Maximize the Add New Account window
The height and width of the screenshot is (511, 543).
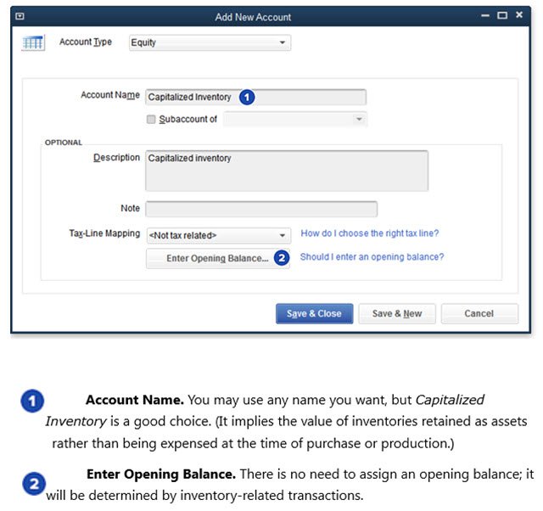click(501, 16)
